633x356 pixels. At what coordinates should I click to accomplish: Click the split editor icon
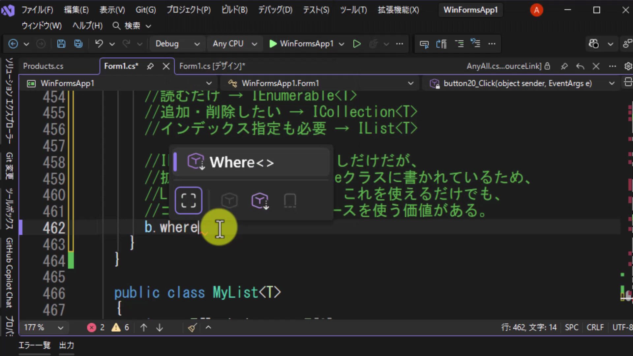[628, 82]
